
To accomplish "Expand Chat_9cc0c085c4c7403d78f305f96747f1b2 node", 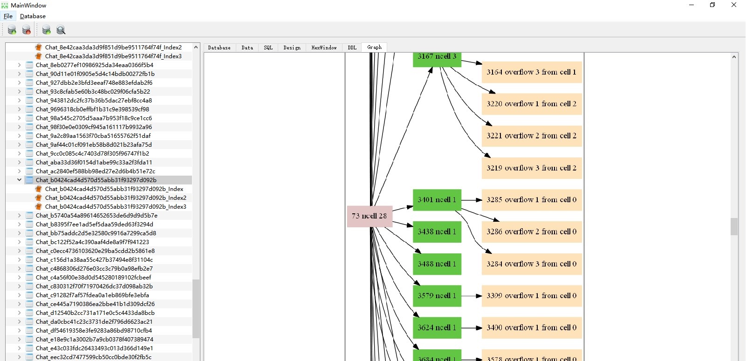I will pos(19,153).
